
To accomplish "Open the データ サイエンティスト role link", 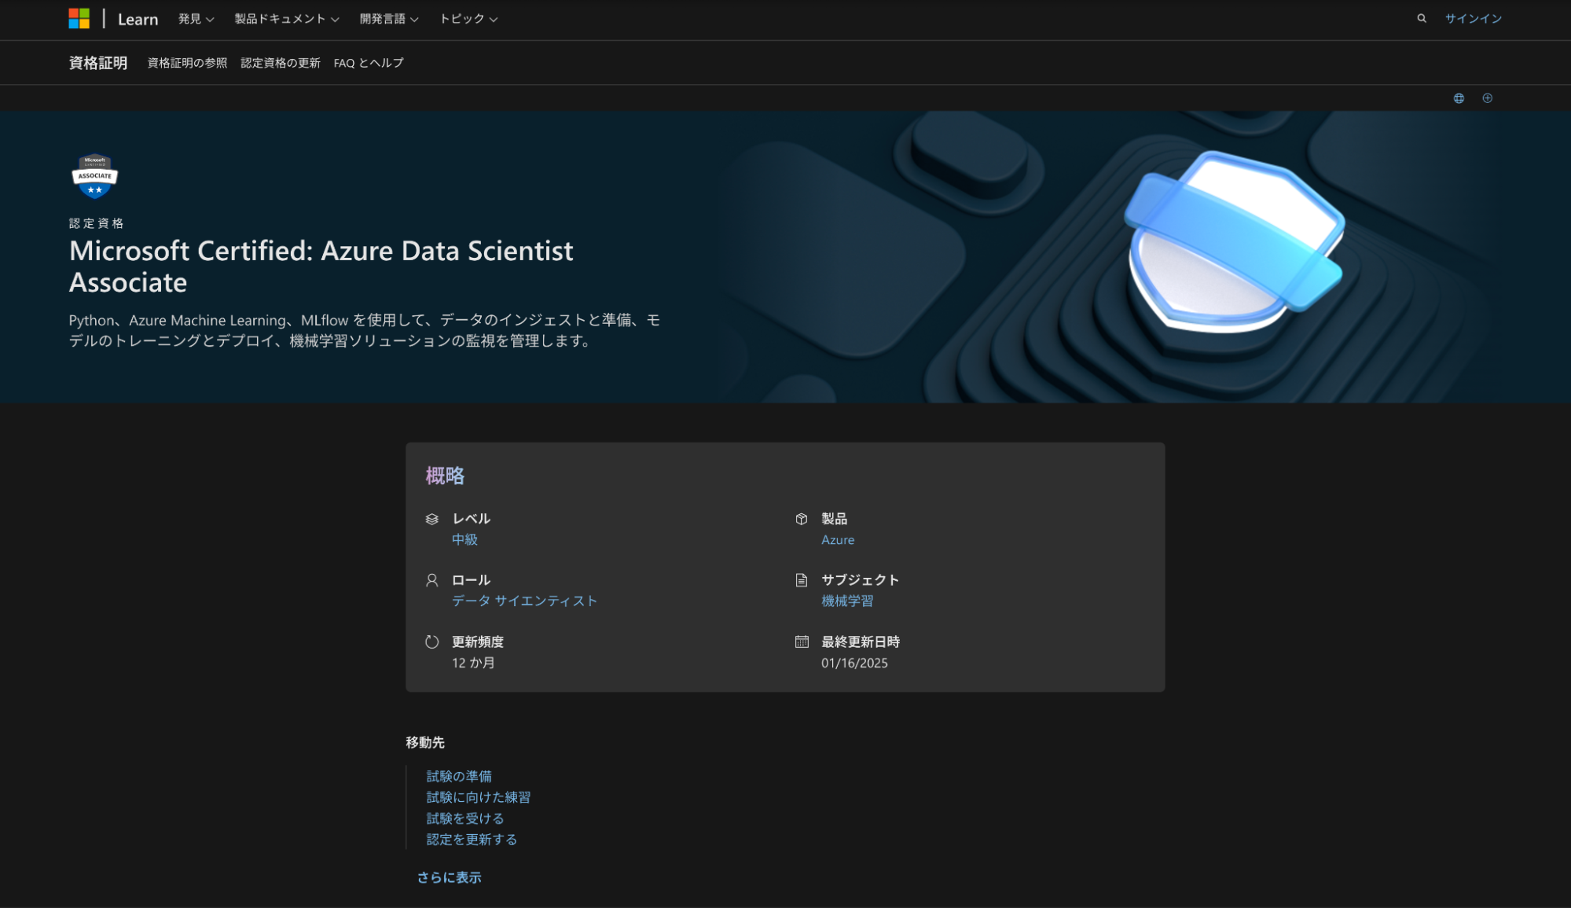I will pos(524,601).
